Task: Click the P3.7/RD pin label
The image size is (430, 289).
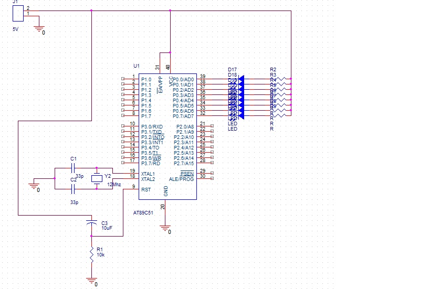Action: [151, 164]
